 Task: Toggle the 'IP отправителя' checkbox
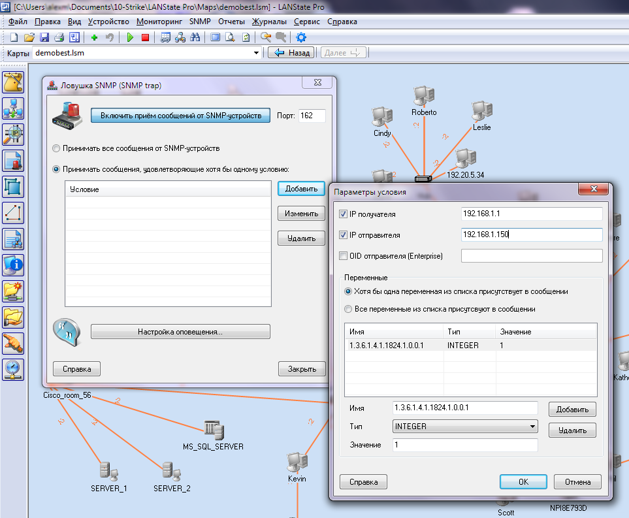point(343,235)
